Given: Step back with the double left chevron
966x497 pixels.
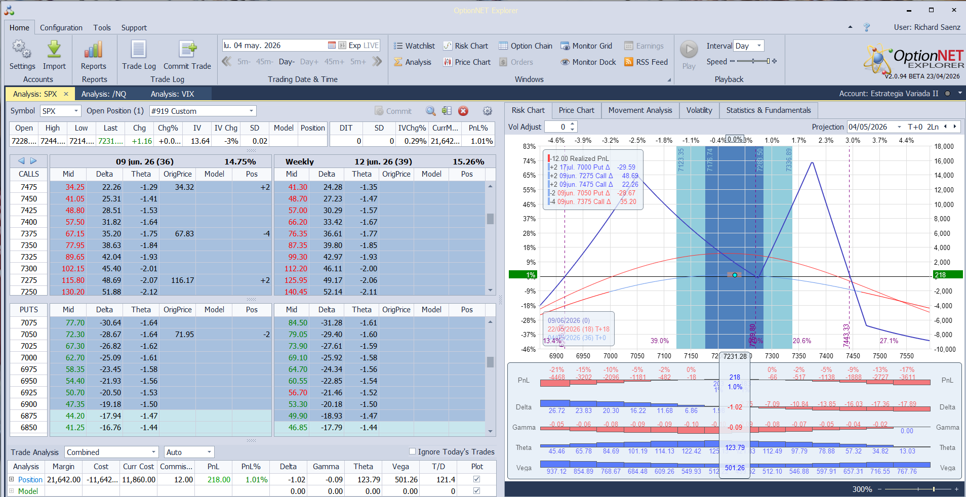Looking at the screenshot, I should pos(227,62).
